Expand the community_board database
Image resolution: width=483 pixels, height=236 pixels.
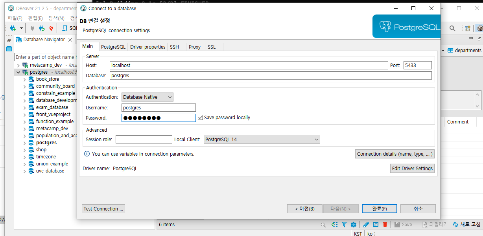pyautogui.click(x=24, y=86)
